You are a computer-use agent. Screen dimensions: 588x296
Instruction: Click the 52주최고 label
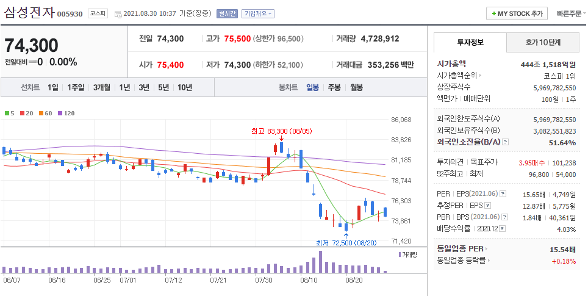pyautogui.click(x=450, y=174)
